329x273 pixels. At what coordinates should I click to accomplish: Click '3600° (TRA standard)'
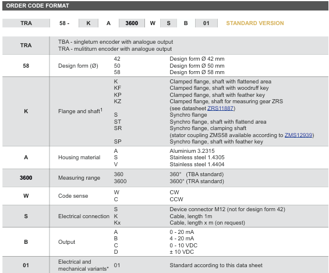click(197, 181)
